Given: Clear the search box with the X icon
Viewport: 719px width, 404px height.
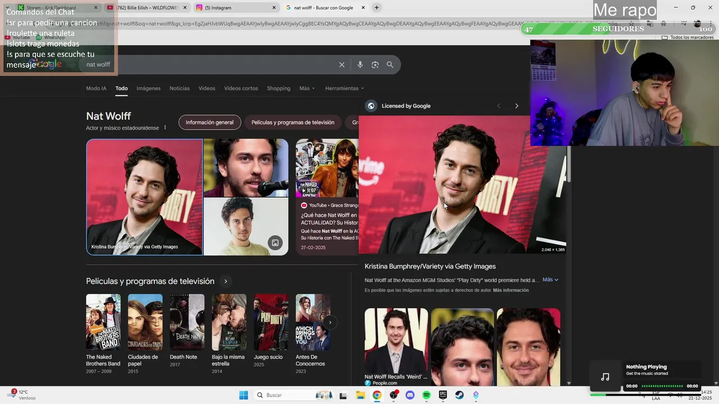Looking at the screenshot, I should [x=342, y=65].
